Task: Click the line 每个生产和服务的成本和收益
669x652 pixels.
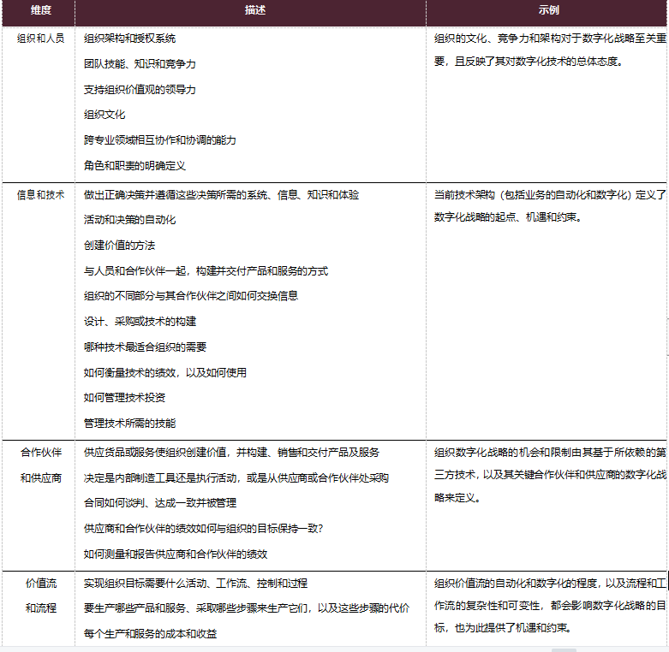Action: 150,634
